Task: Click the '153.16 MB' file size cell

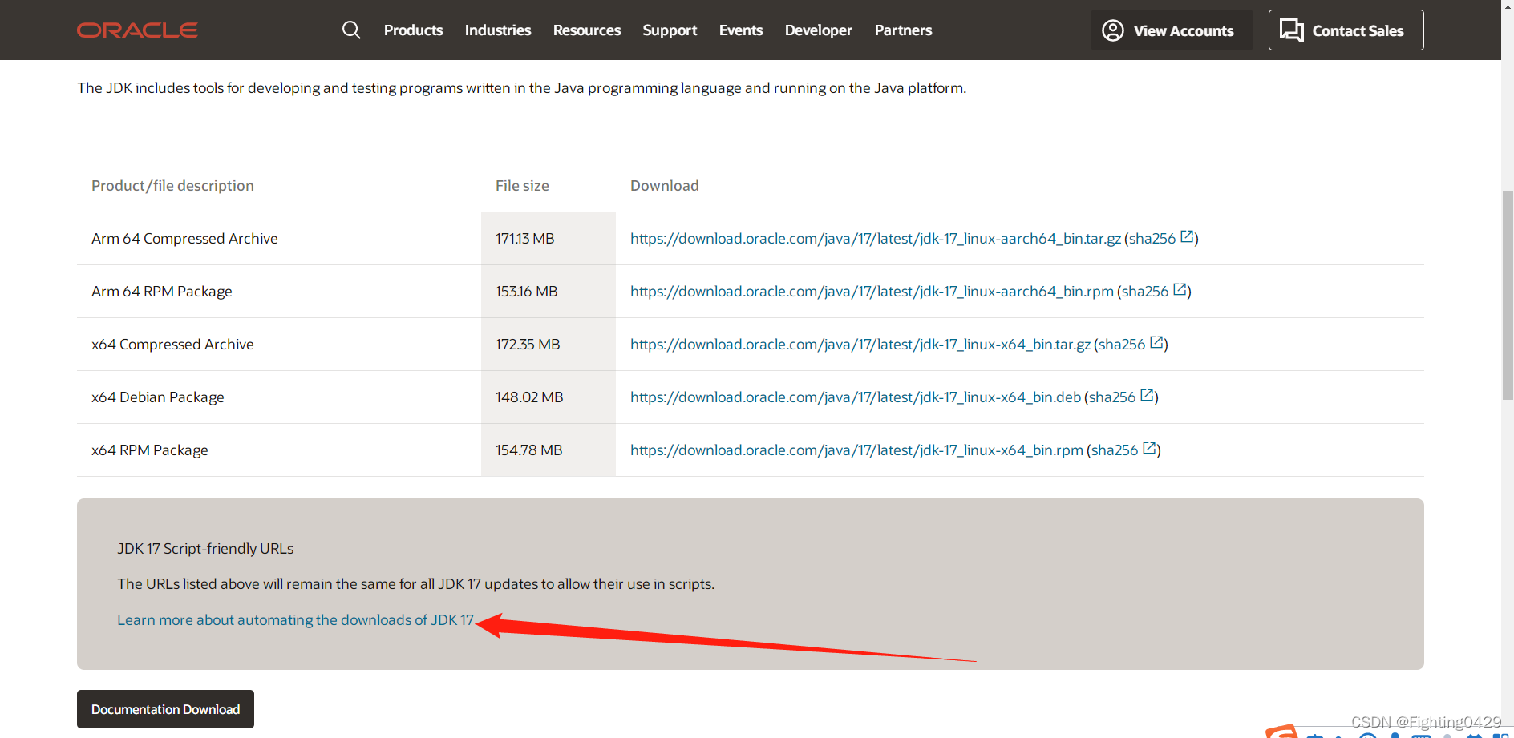Action: coord(549,292)
